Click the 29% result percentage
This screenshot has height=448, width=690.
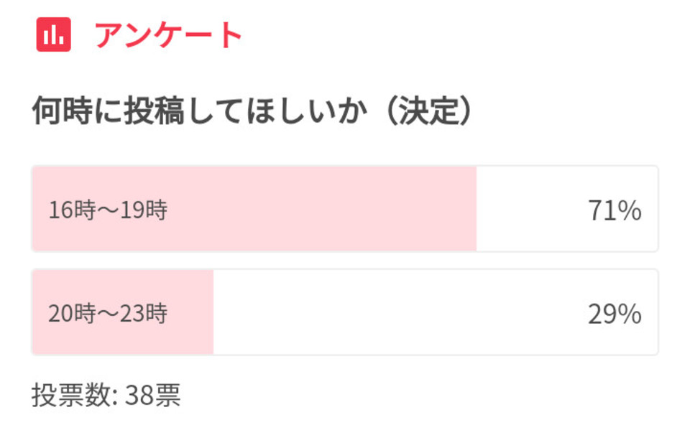tap(615, 314)
